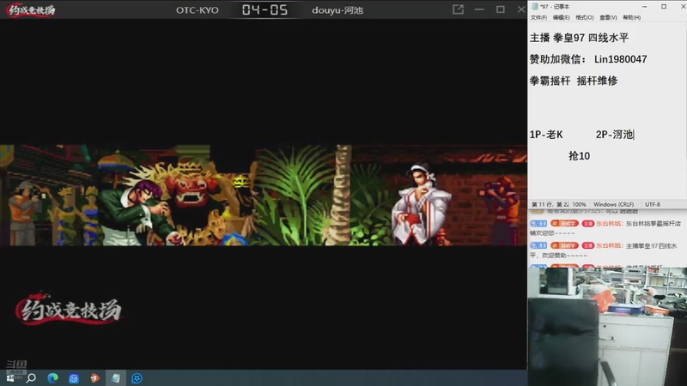Click the '抢10' text in Notepad
The height and width of the screenshot is (386, 687).
(x=579, y=156)
